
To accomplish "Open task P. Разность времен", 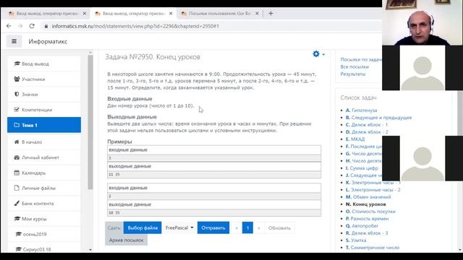I will point(367,219).
